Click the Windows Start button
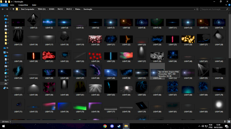Screen dimensions: 231x129 3,126
